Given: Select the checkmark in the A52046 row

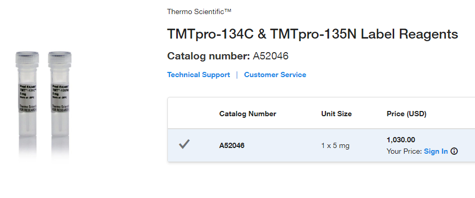Looking at the screenshot, I should pyautogui.click(x=184, y=144).
